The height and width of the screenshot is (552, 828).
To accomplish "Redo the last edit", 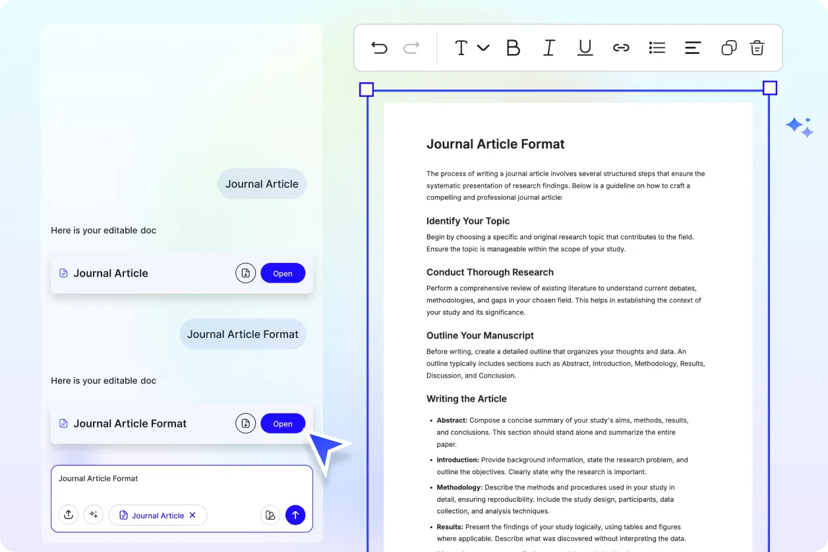I will [x=410, y=47].
